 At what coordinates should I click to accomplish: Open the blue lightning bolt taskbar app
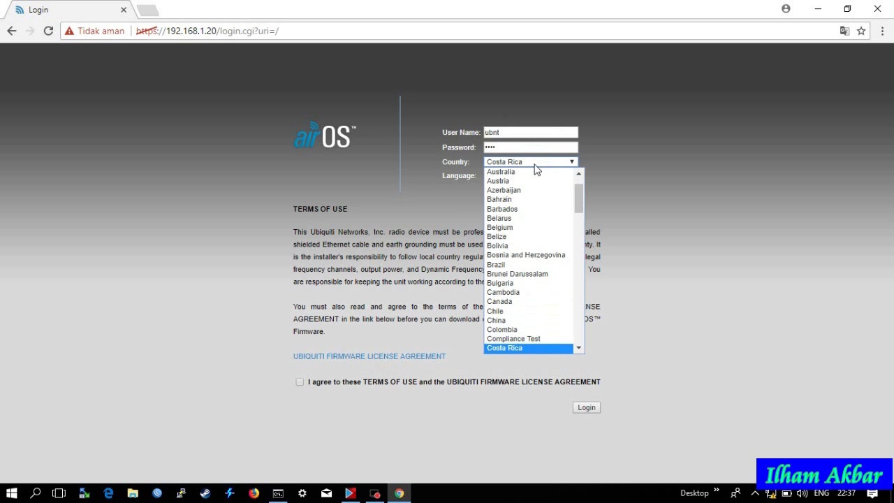tap(230, 493)
